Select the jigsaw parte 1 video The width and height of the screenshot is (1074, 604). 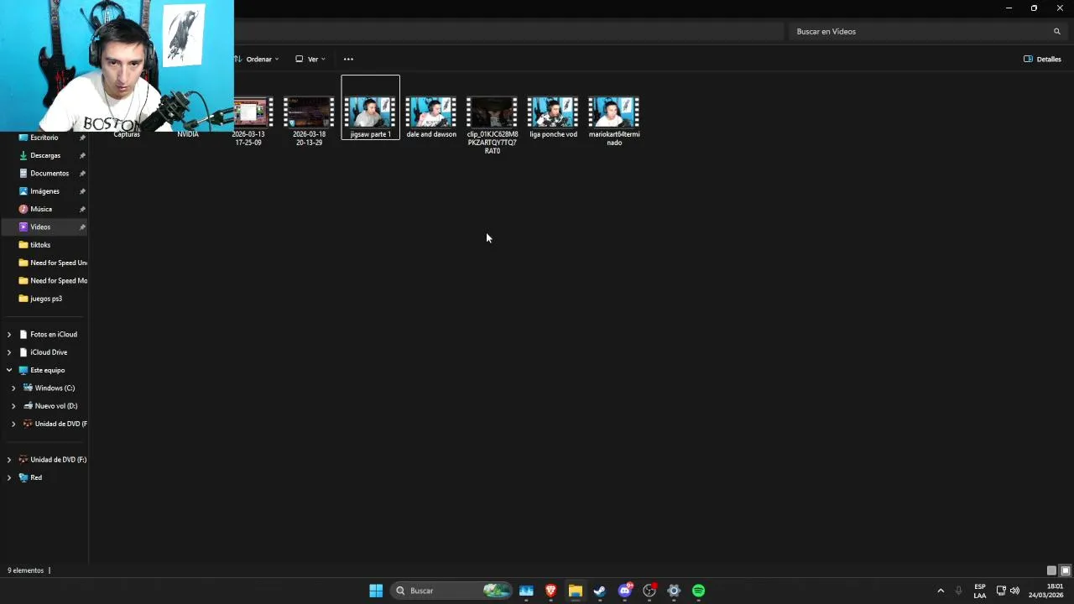[370, 107]
